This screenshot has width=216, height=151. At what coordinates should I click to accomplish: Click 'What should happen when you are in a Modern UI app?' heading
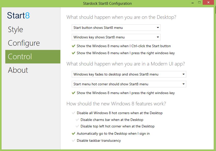(126, 64)
